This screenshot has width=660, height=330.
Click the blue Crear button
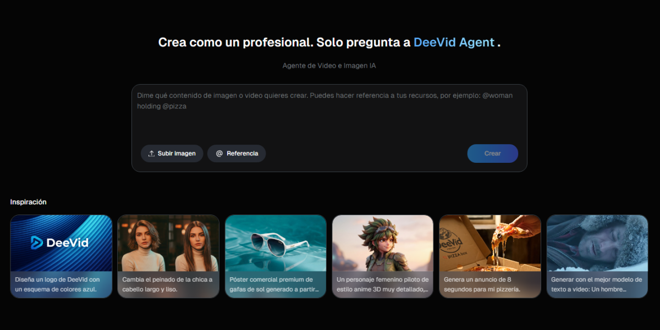(492, 153)
